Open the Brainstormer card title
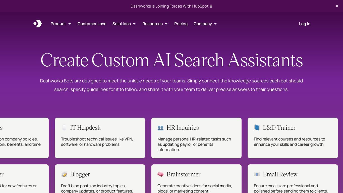343x193 pixels. (184, 174)
